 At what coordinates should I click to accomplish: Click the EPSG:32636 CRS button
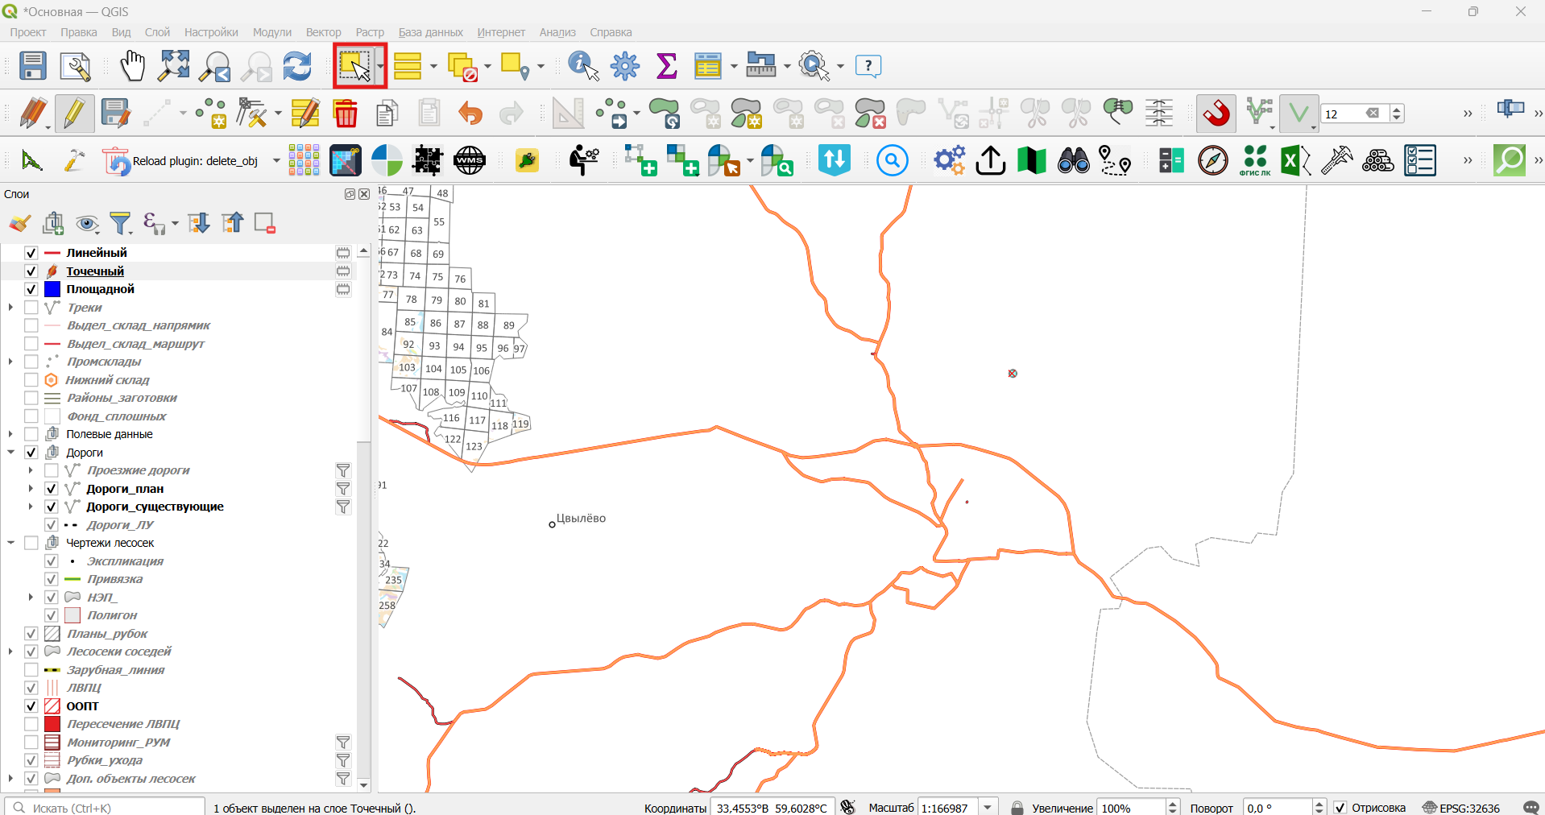[x=1461, y=808]
